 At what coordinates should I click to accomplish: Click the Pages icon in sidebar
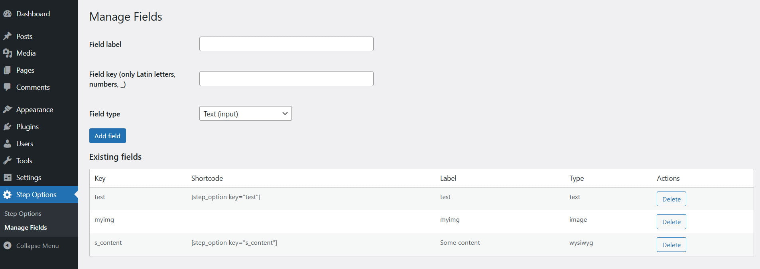7,70
